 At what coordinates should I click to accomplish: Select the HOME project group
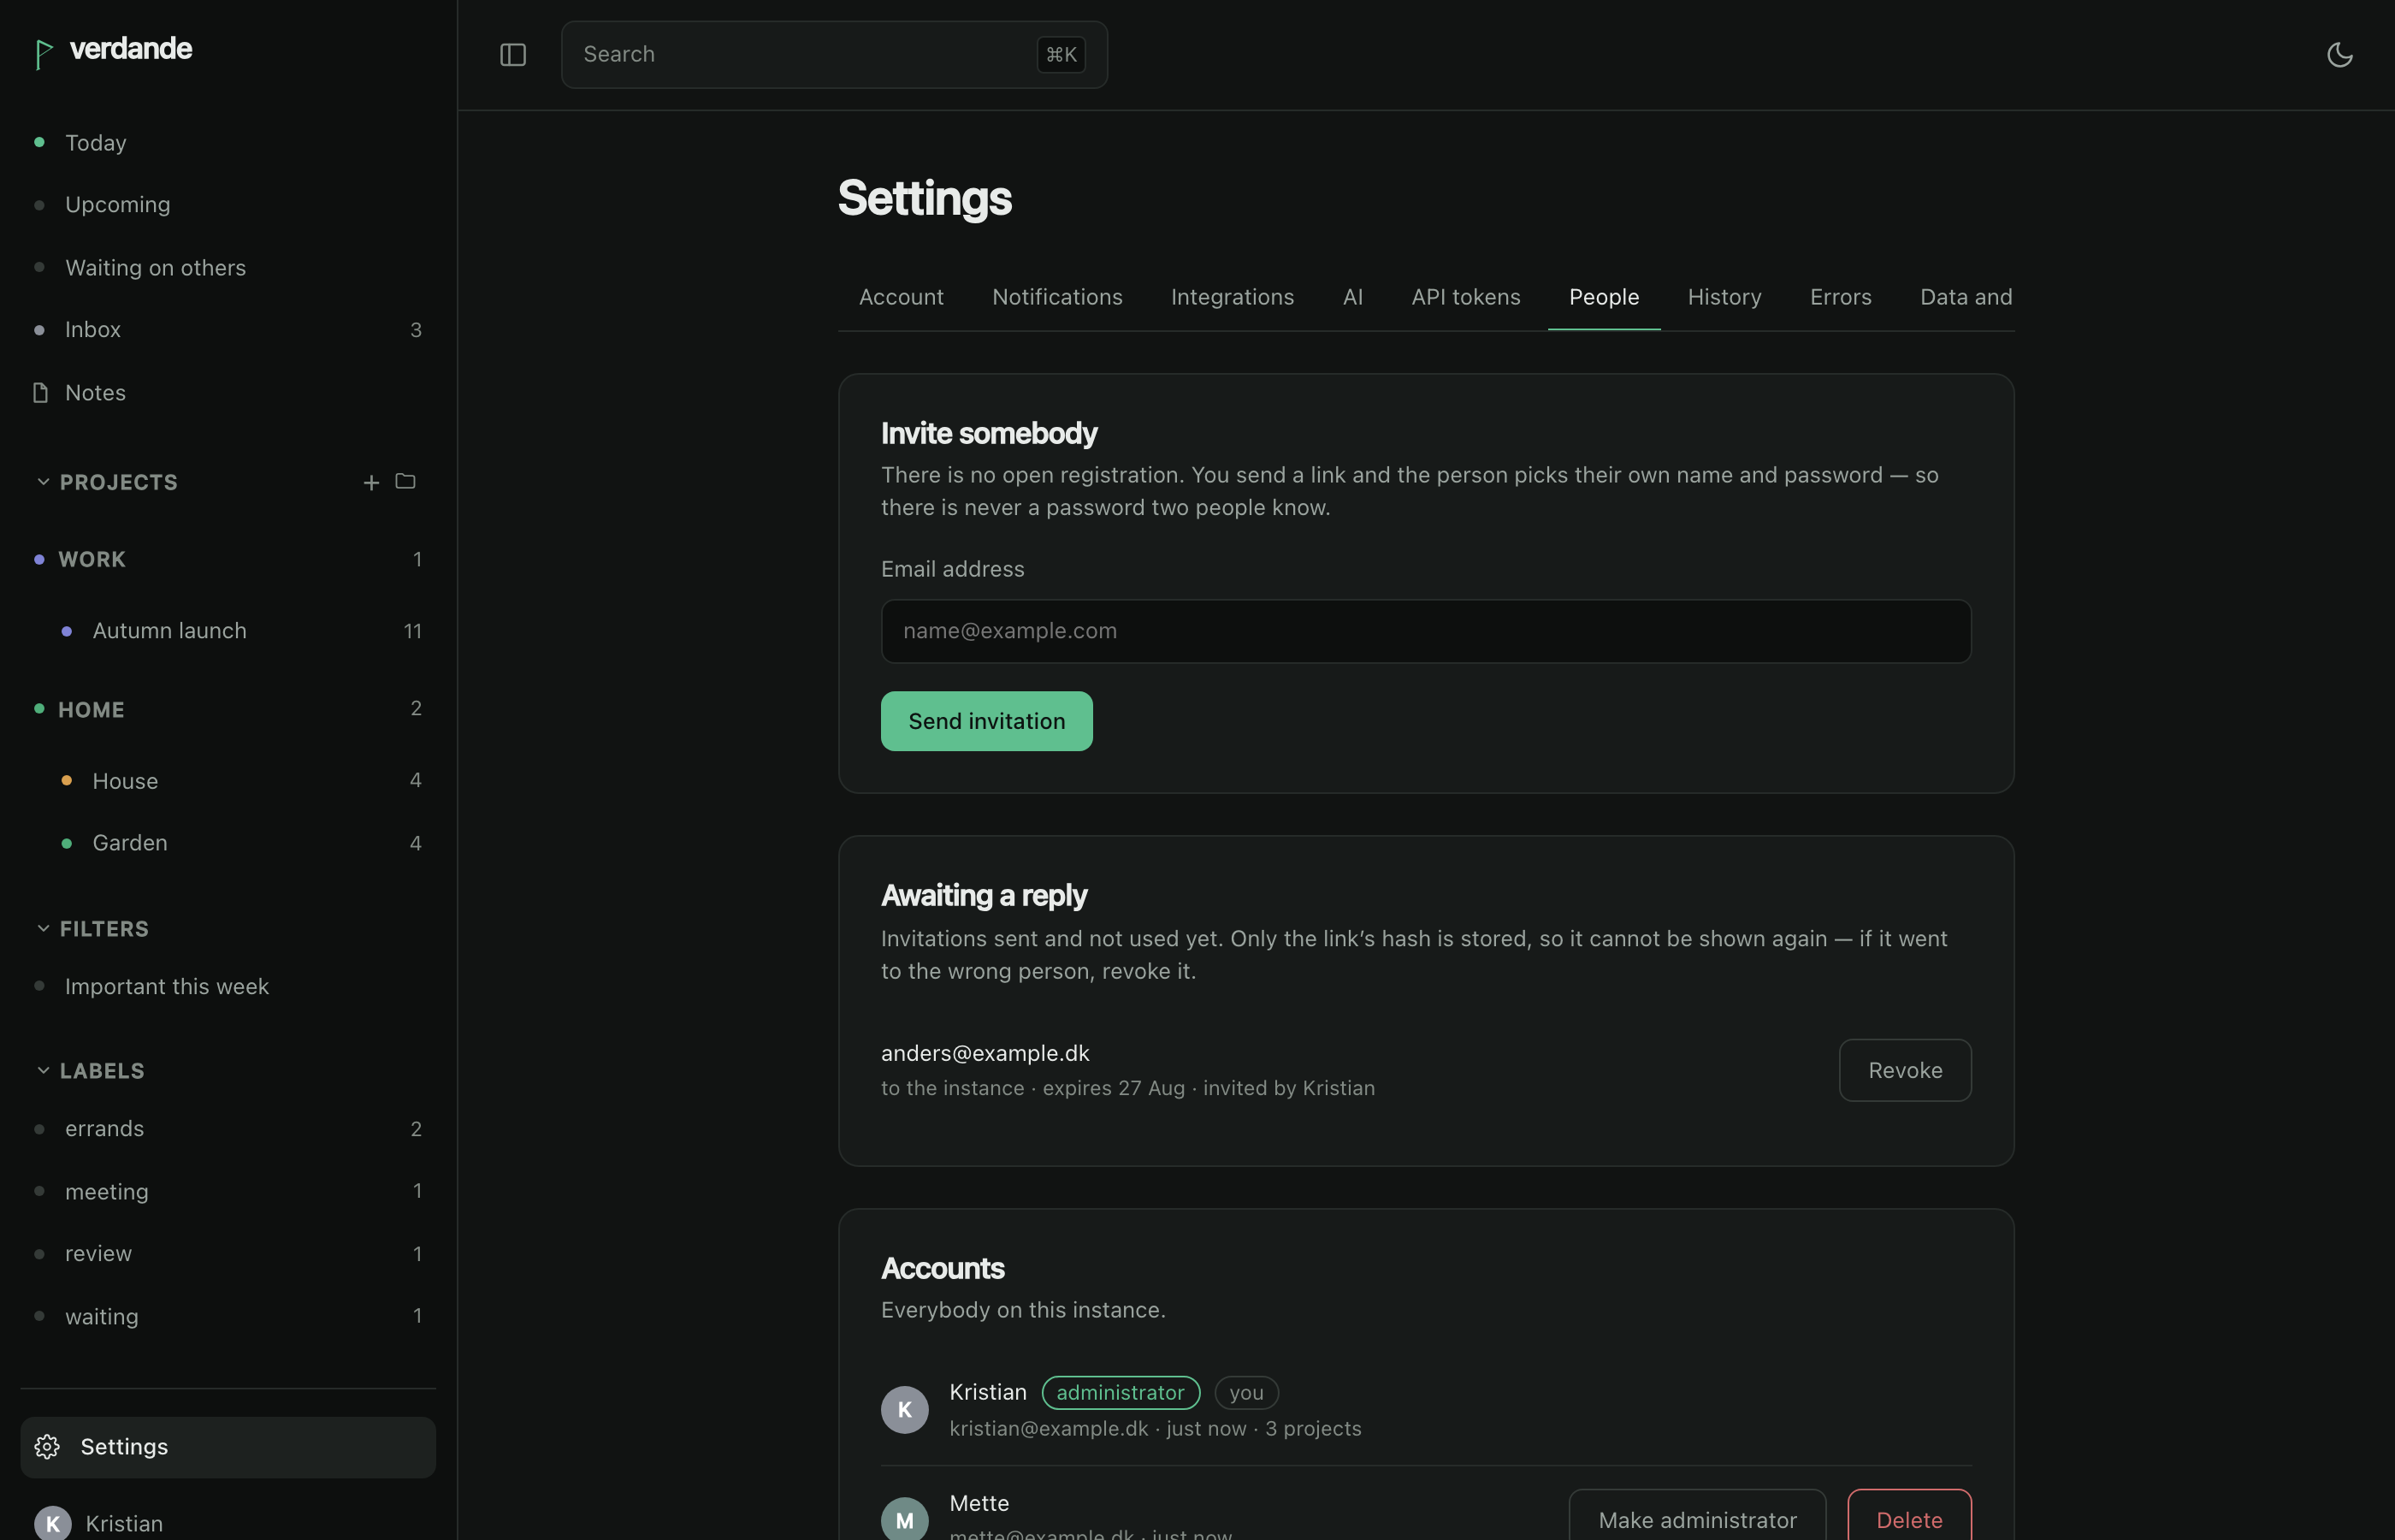click(x=228, y=710)
